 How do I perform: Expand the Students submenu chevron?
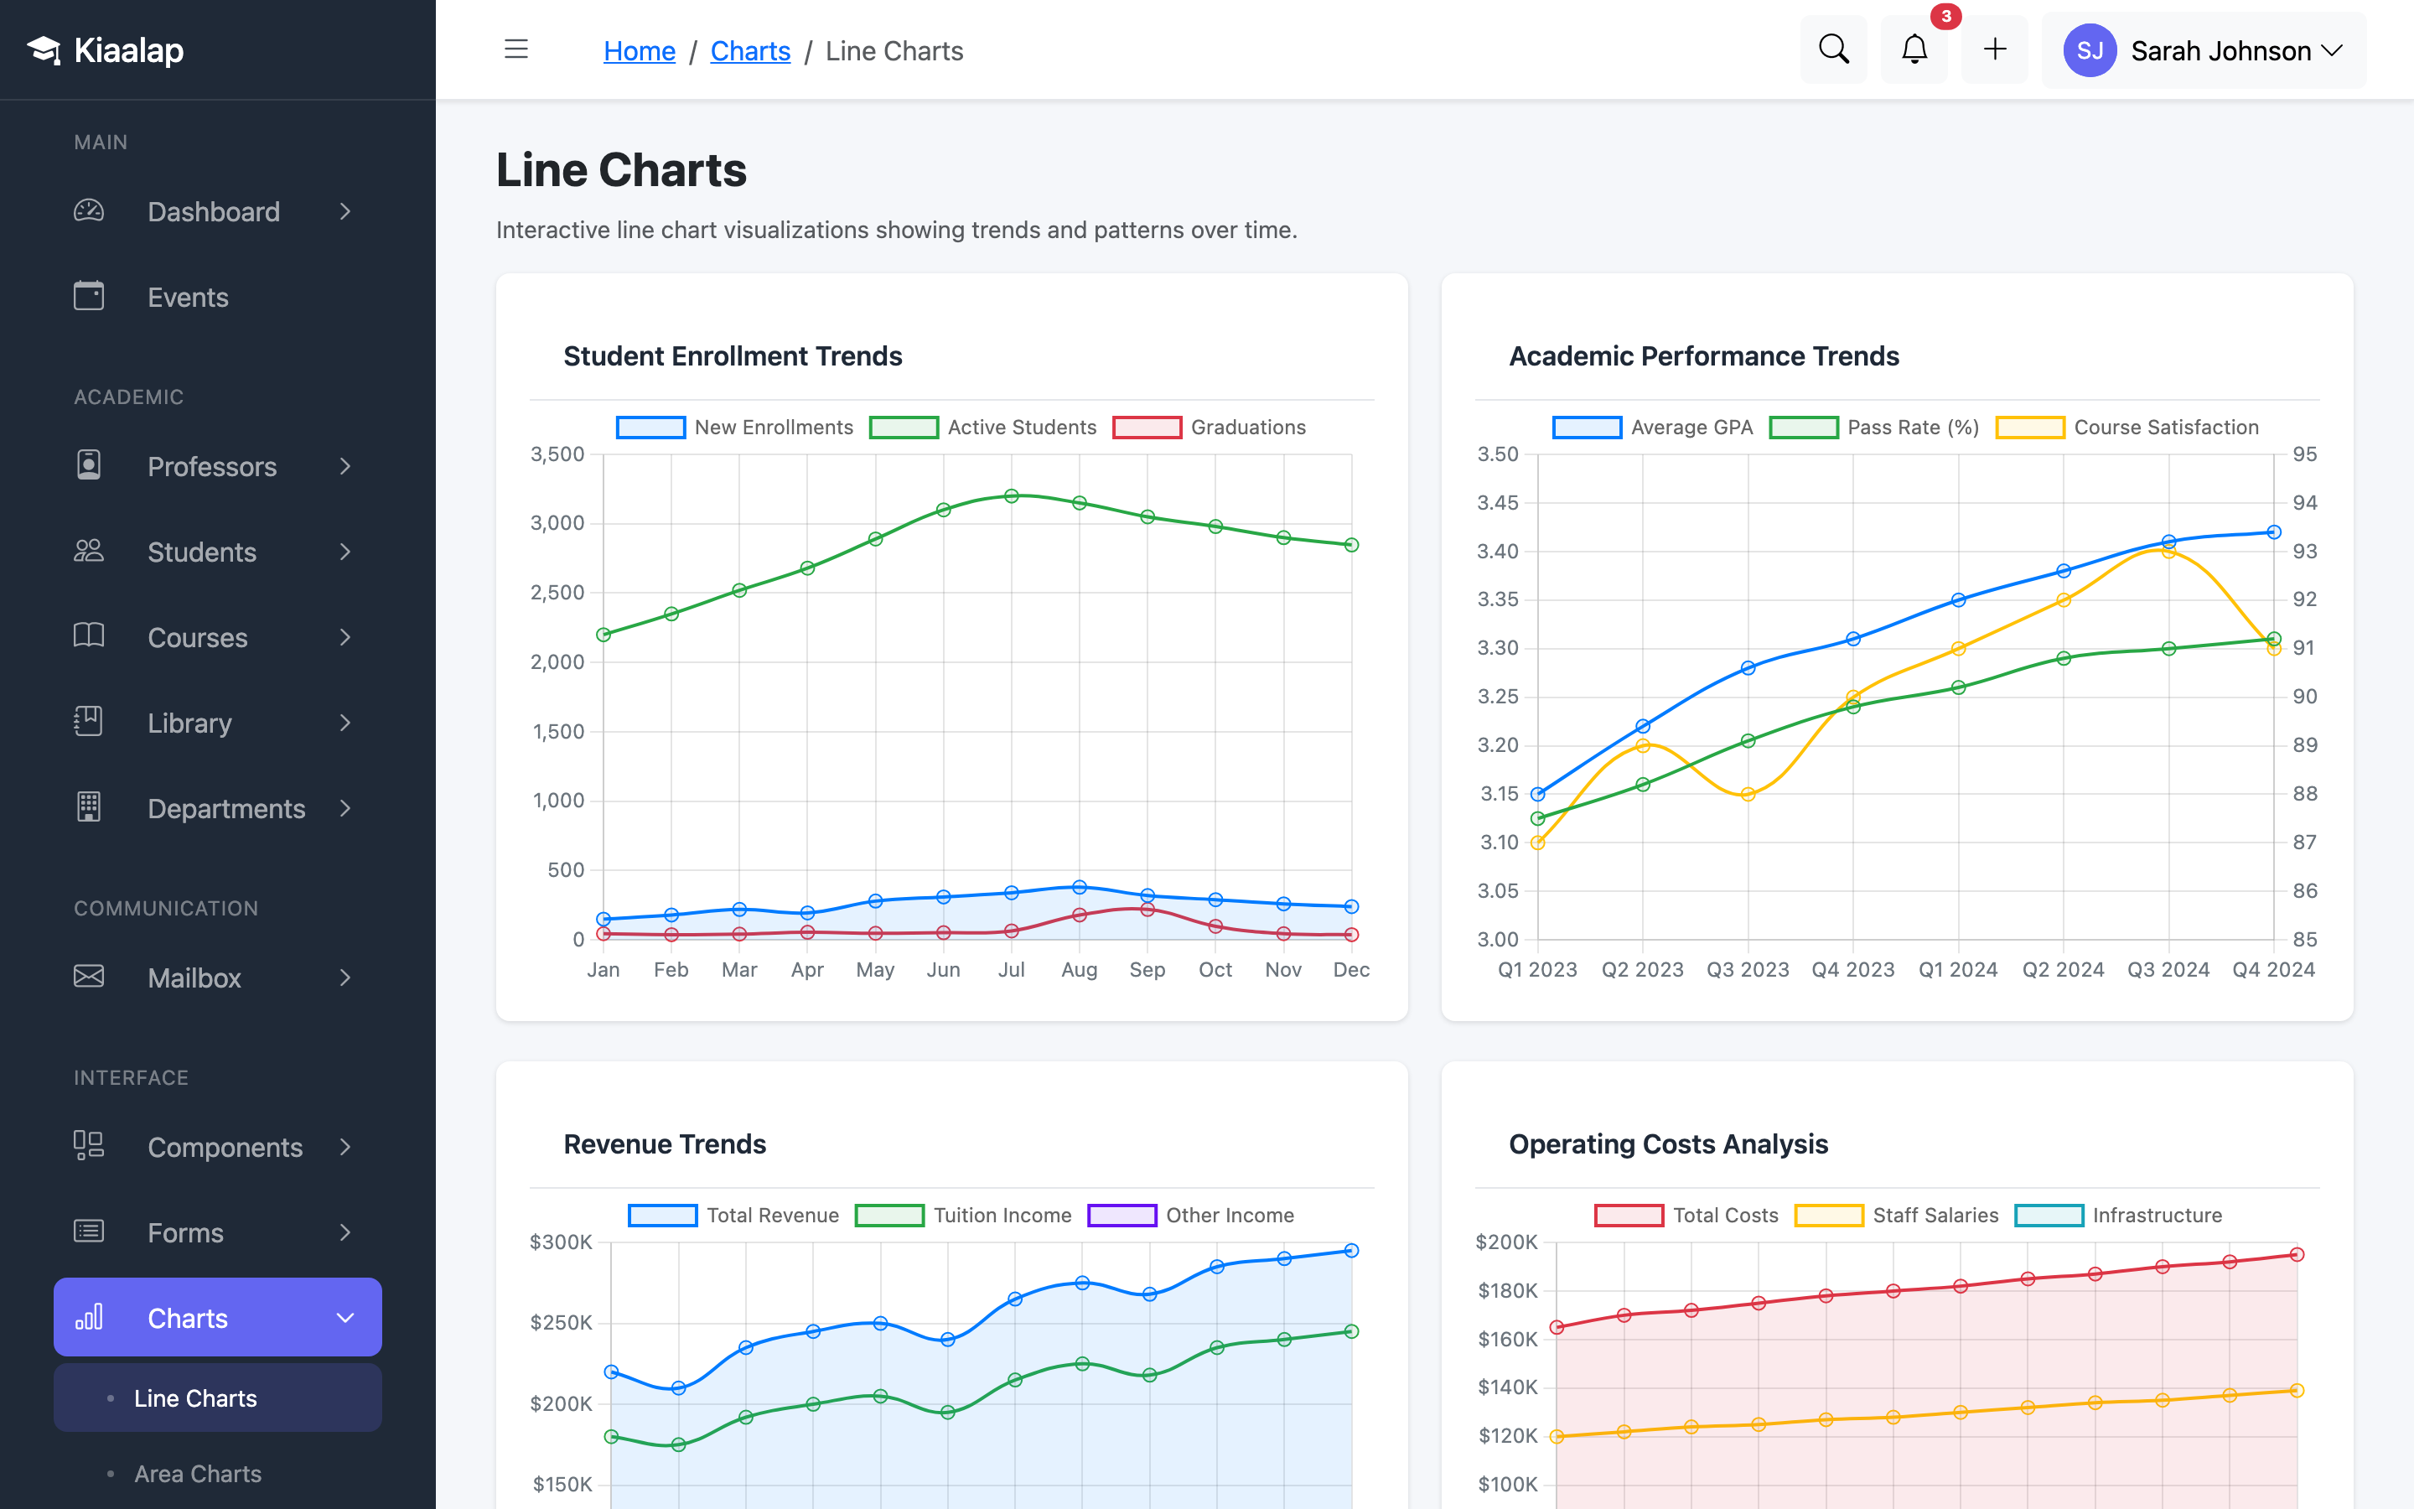(345, 552)
